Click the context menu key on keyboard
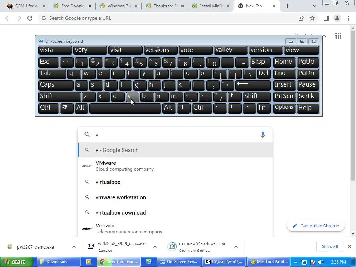The width and height of the screenshot is (356, 267). pos(183,108)
